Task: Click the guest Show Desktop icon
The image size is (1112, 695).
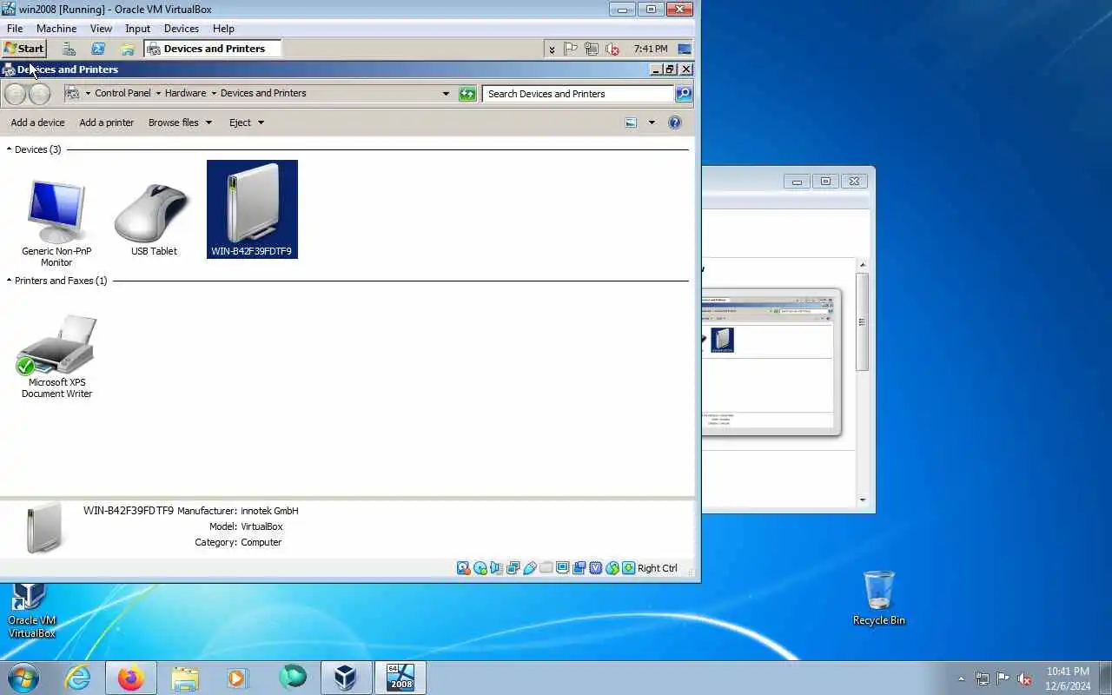Action: (685, 49)
